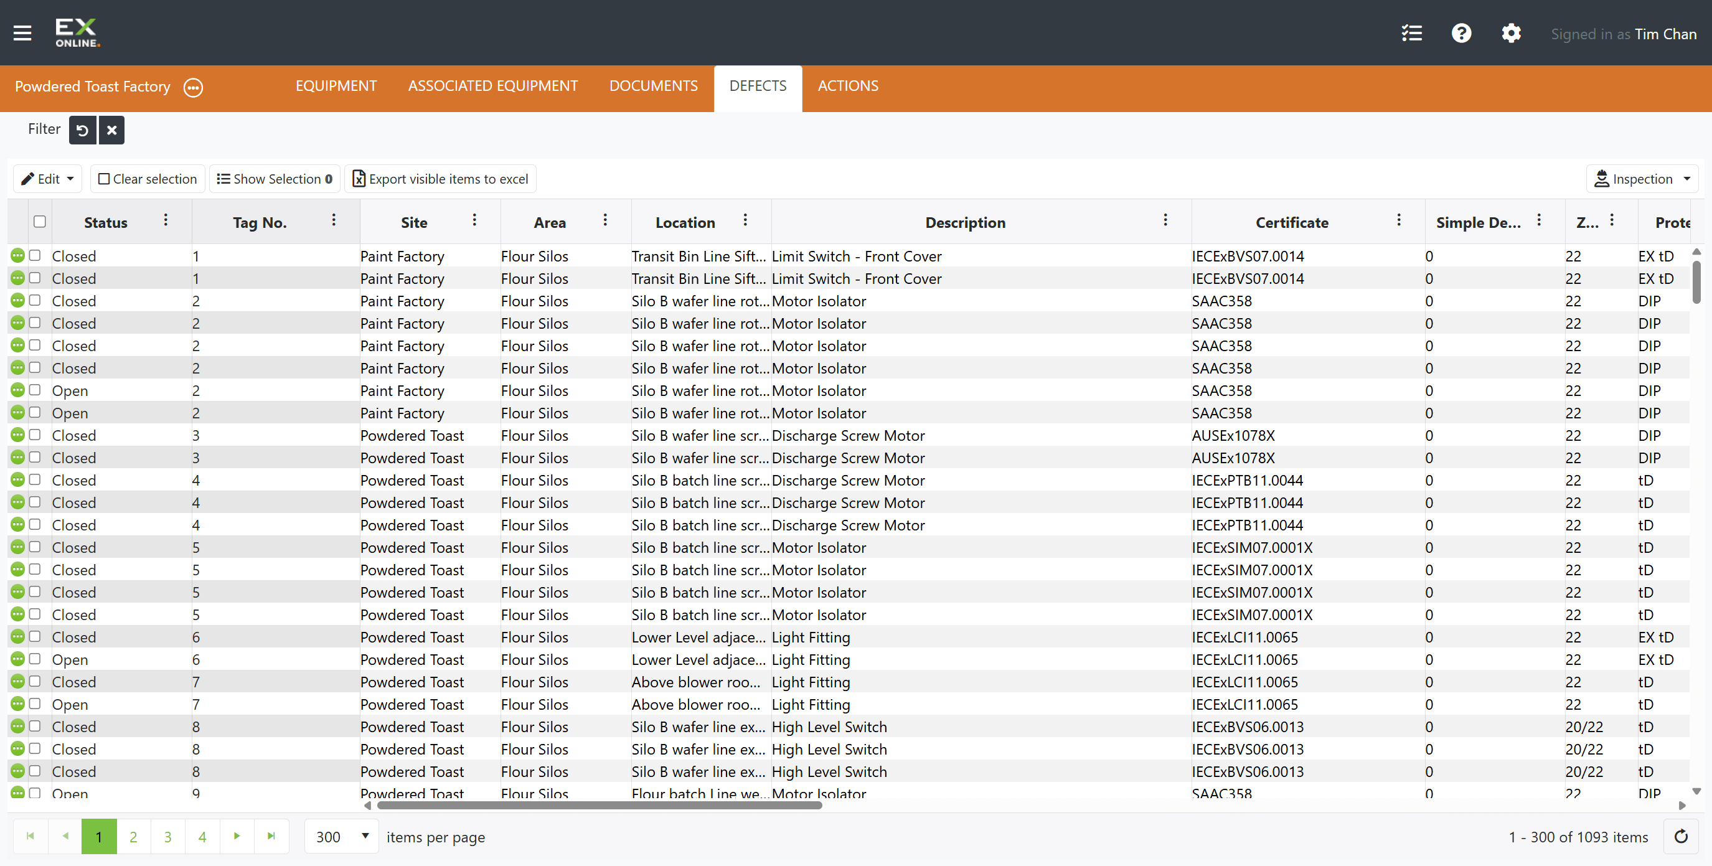Go to page 3
The image size is (1712, 866).
tap(168, 836)
